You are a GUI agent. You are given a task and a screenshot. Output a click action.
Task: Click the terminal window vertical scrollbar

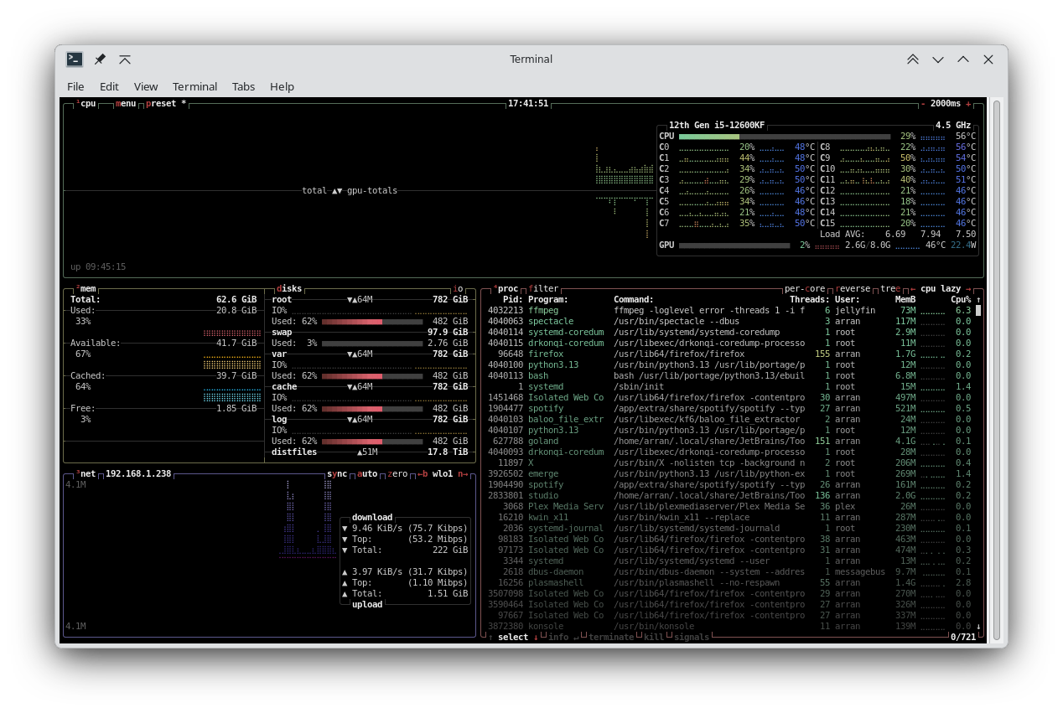click(x=997, y=371)
